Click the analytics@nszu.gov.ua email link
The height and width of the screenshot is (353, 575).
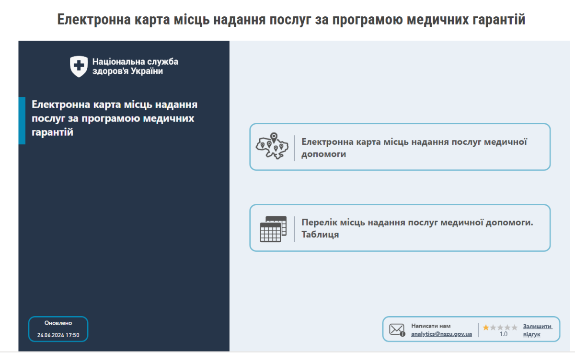point(442,334)
